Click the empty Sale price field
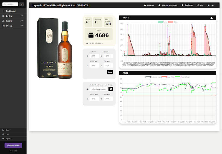The width and height of the screenshot is (222, 154). 108,65
